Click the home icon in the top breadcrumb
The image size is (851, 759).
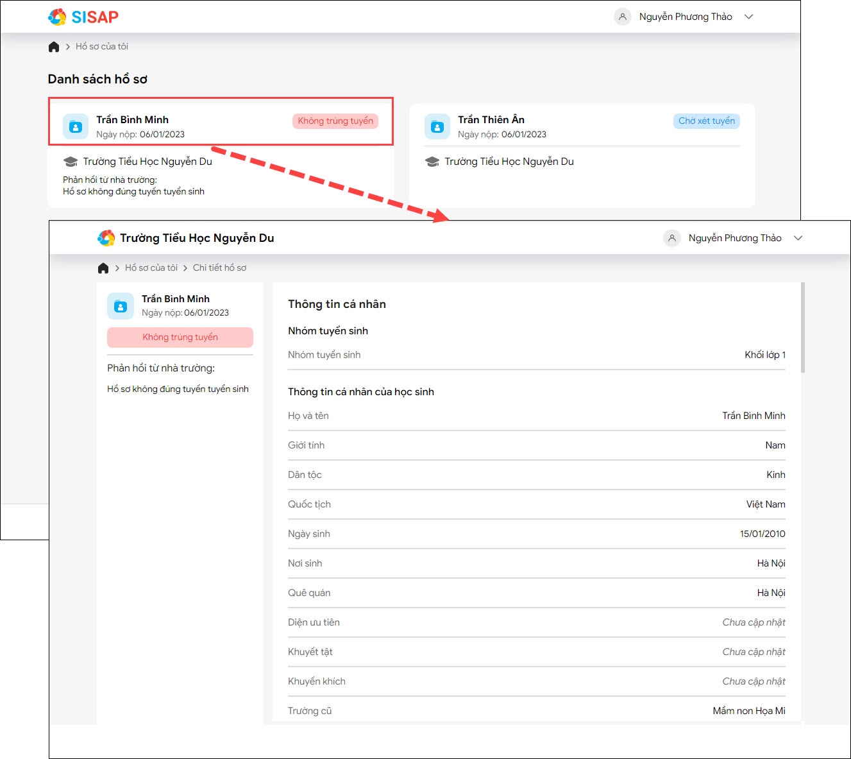click(54, 47)
